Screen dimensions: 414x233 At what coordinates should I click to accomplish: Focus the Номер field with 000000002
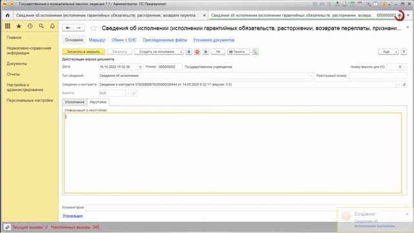coord(170,67)
